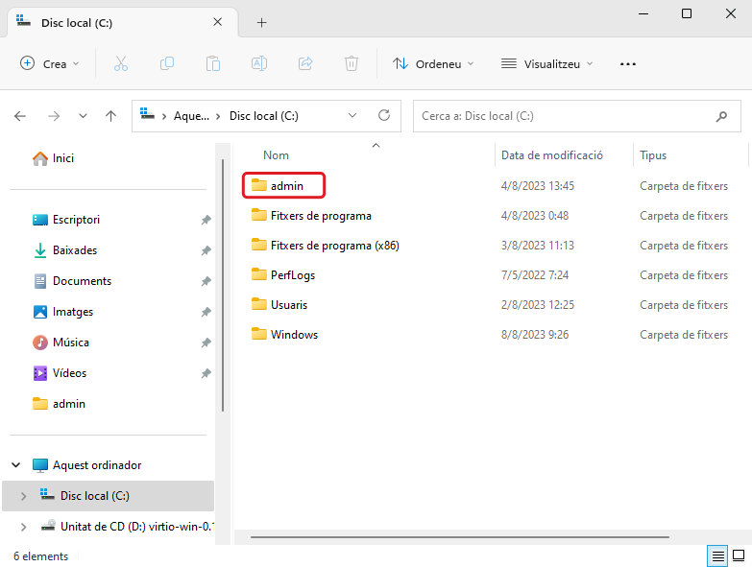Open the Ordeneu sort dropdown
752x567 pixels.
click(434, 63)
